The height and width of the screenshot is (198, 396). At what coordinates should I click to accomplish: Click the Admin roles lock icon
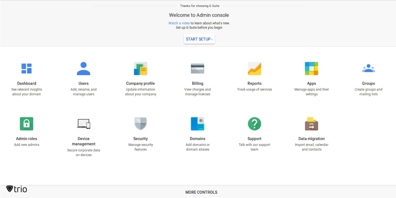[27, 124]
